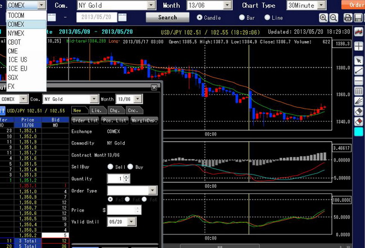This screenshot has width=365, height=248.
Task: Select the fan lines drawing tool
Action: point(359,101)
